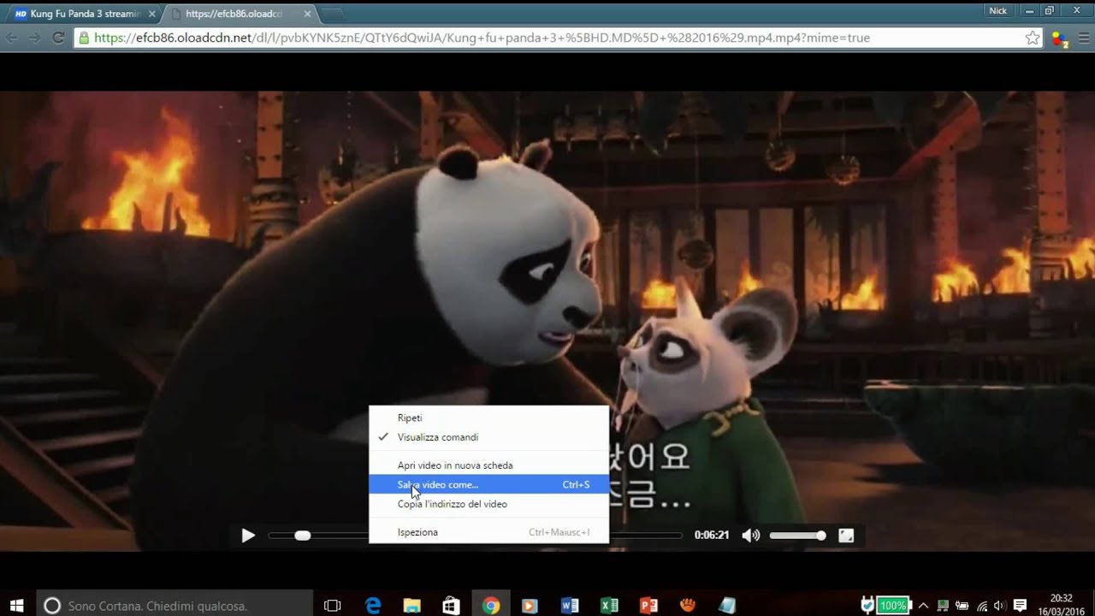Switch to the Kung Fu Panda 3 streaming tab
Image resolution: width=1095 pixels, height=616 pixels.
point(84,14)
